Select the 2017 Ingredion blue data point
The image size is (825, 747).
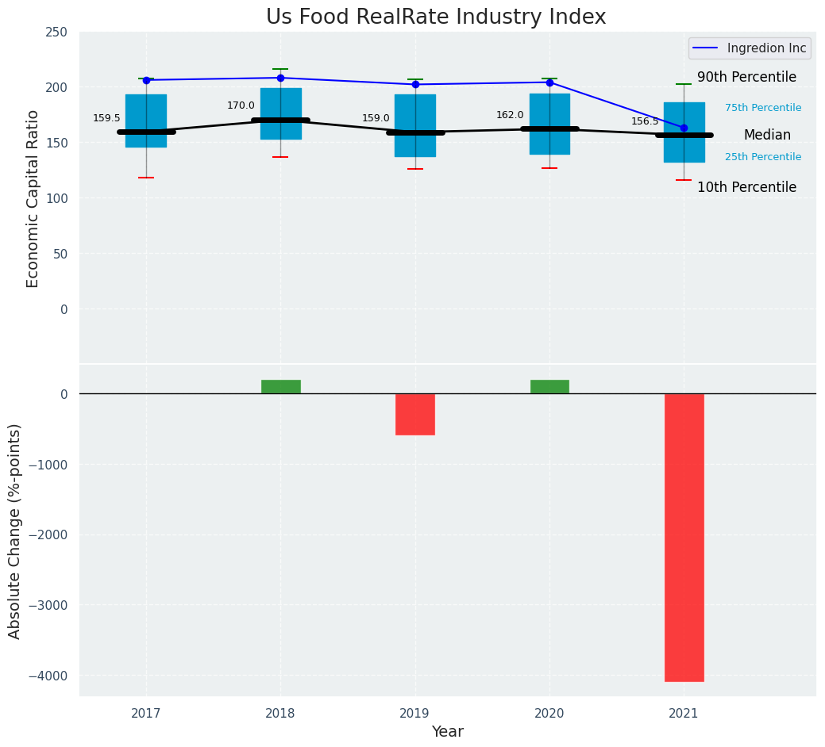coord(146,80)
